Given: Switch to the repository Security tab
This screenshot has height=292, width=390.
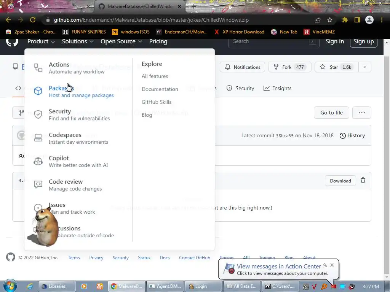Looking at the screenshot, I should 240,88.
